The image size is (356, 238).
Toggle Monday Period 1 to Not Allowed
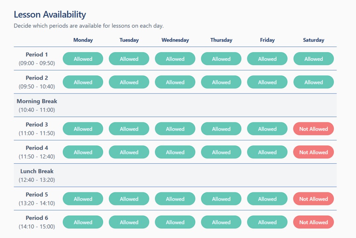pos(83,59)
